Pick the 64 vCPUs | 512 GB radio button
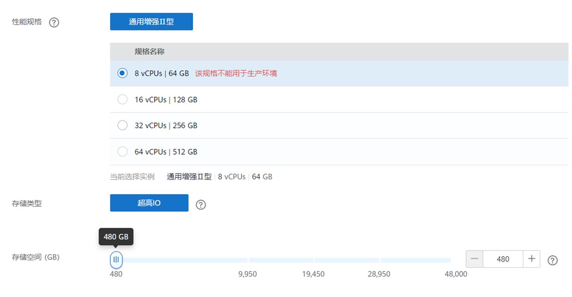Viewport: 572px width, 297px height. [x=123, y=152]
